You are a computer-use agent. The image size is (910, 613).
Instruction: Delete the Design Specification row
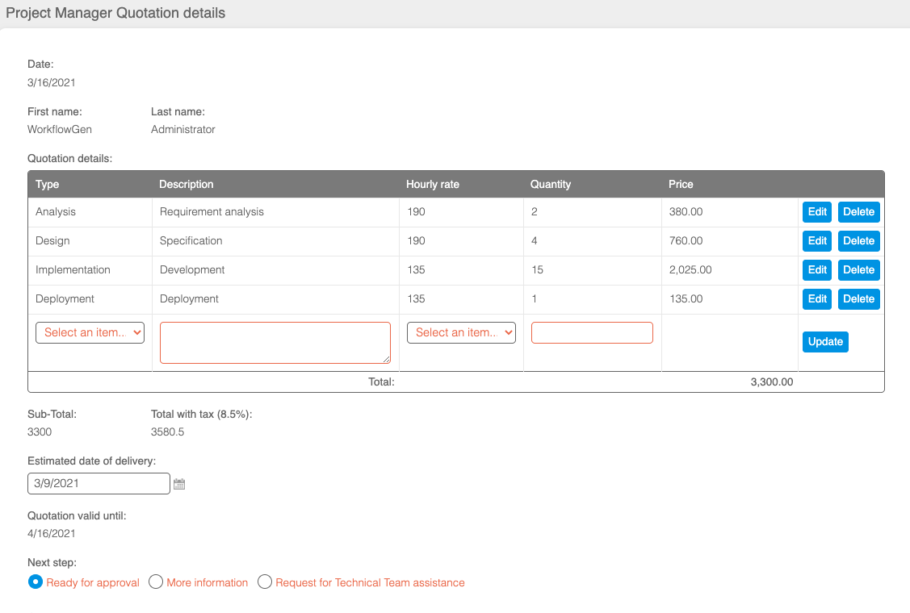(858, 241)
